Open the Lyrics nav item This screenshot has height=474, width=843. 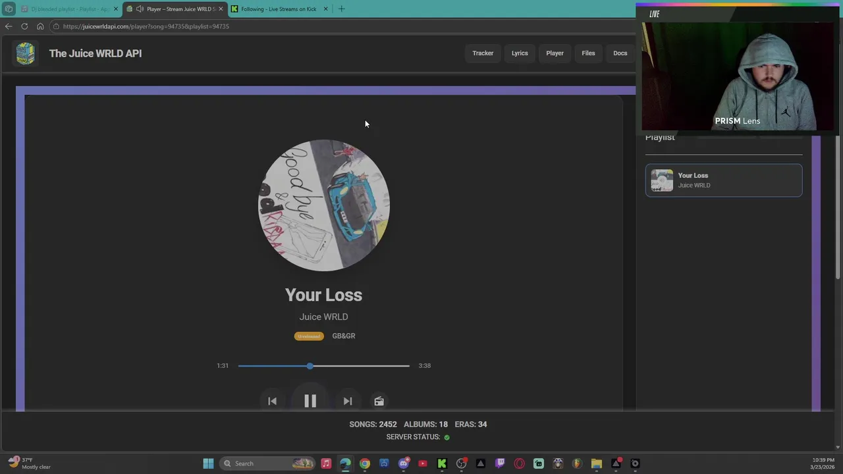pos(520,53)
